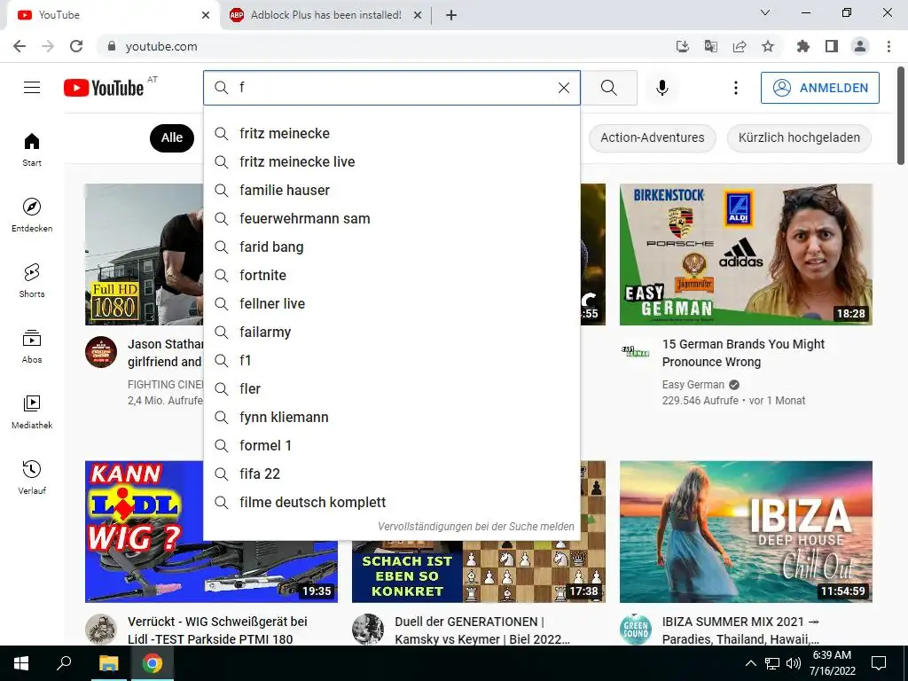This screenshot has width=908, height=681.
Task: Open File Explorer from taskbar
Action: [108, 663]
